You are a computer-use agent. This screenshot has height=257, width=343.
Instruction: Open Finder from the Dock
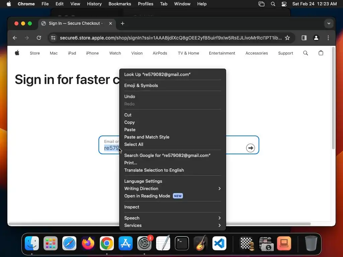[x=32, y=243]
